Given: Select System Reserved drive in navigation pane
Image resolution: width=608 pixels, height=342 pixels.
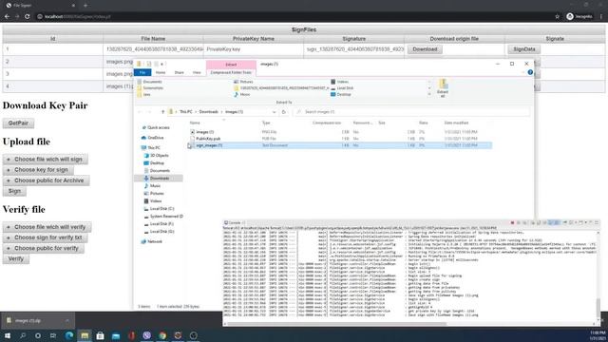Looking at the screenshot, I should [x=166, y=217].
